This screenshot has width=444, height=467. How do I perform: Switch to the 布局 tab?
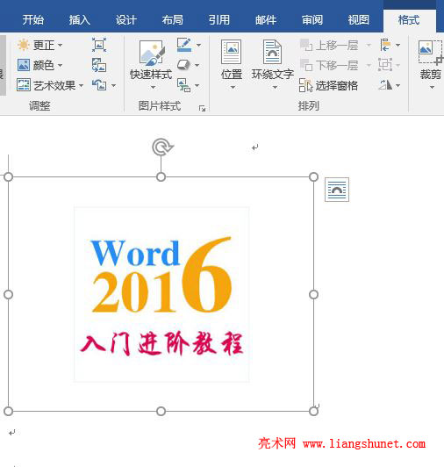[x=172, y=20]
